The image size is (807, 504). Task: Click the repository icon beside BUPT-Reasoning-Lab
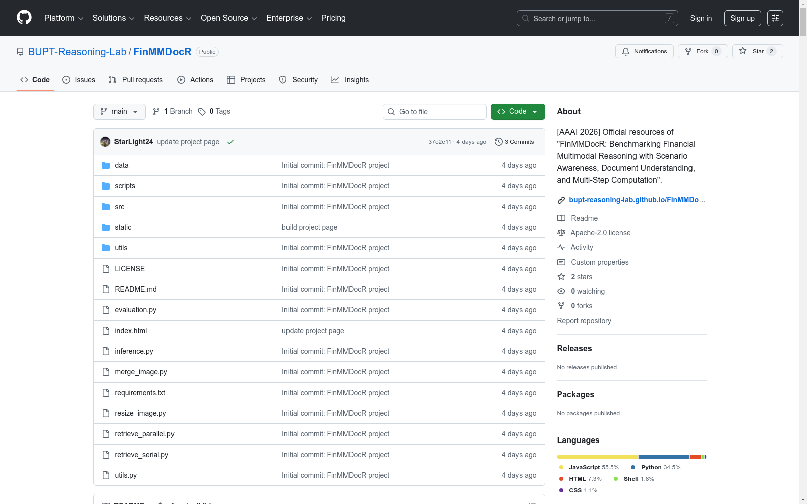point(20,52)
